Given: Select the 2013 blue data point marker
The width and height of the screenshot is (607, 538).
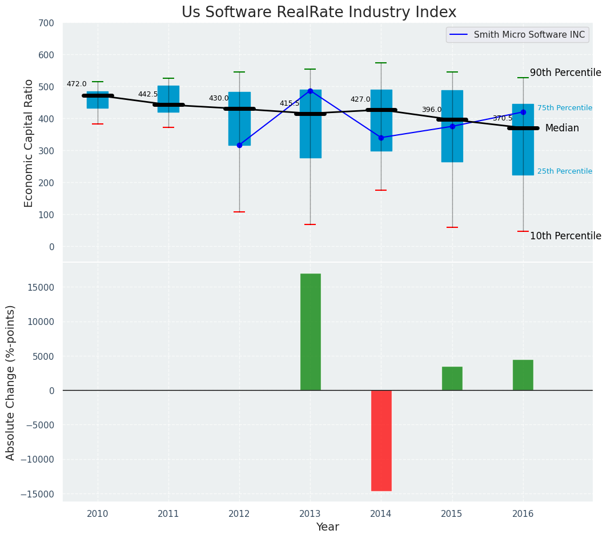Looking at the screenshot, I should coord(310,91).
